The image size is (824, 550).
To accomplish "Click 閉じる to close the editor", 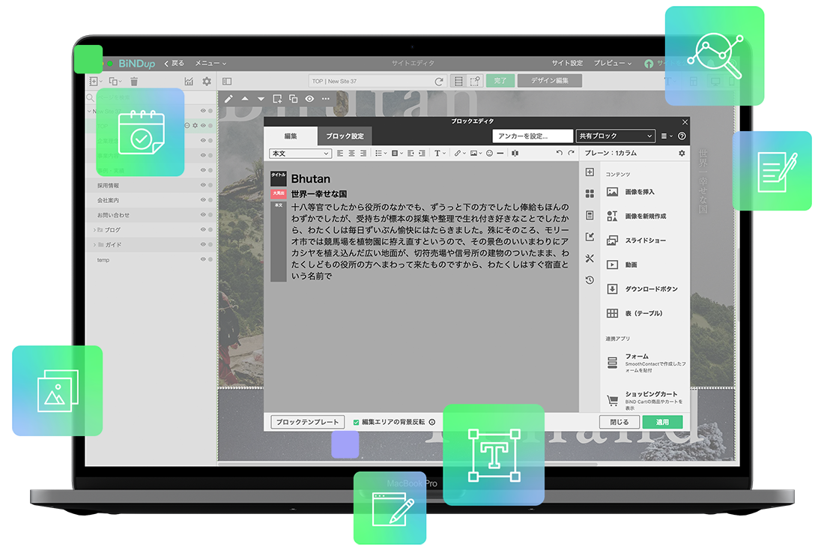I will click(x=619, y=422).
